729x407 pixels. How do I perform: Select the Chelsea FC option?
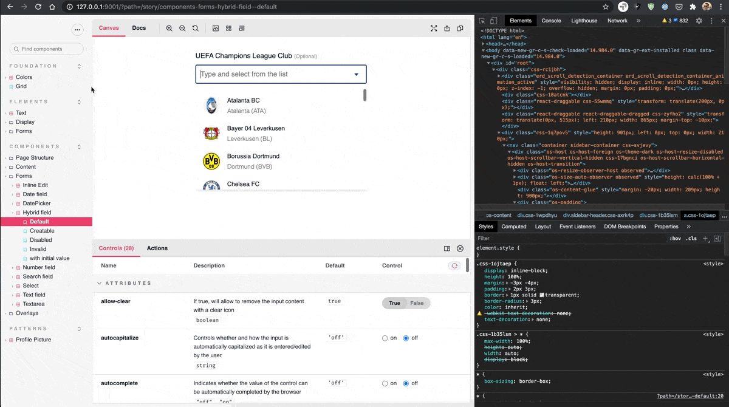[281, 184]
